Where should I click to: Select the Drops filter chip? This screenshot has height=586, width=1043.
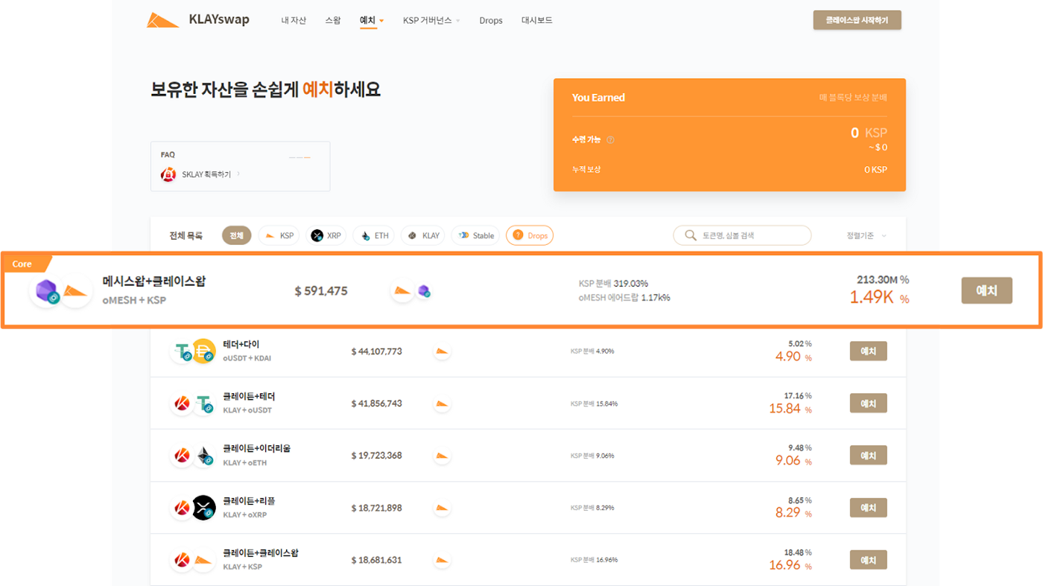pyautogui.click(x=530, y=235)
